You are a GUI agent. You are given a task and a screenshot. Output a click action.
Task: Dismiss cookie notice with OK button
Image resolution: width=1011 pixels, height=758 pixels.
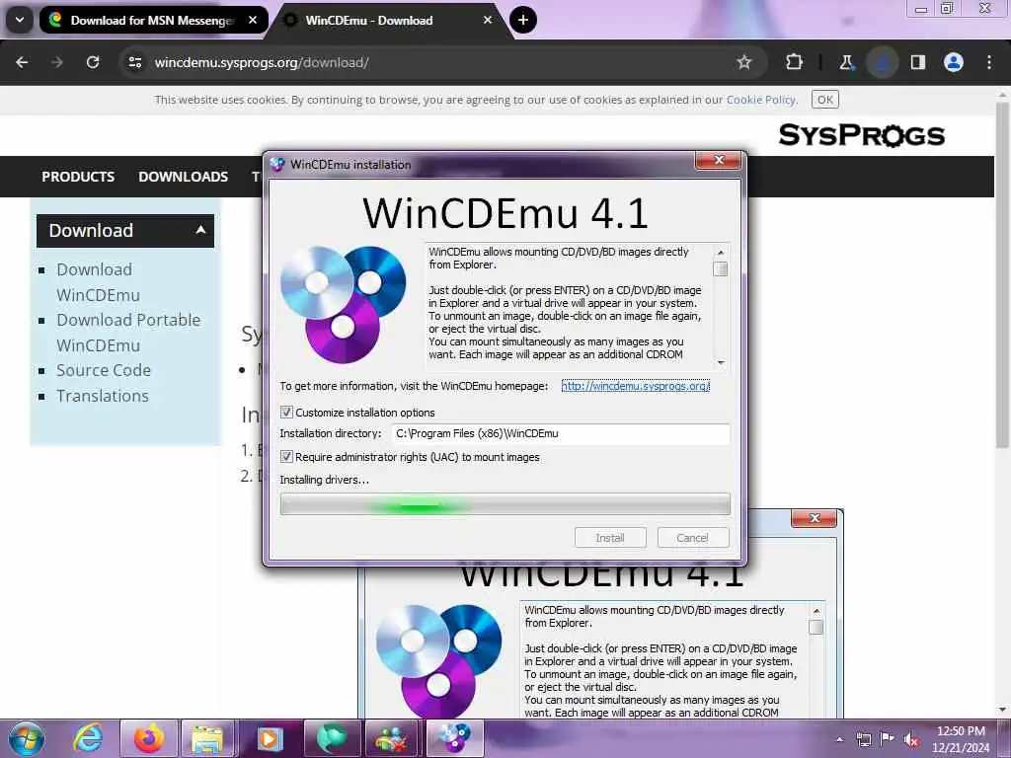pos(824,100)
